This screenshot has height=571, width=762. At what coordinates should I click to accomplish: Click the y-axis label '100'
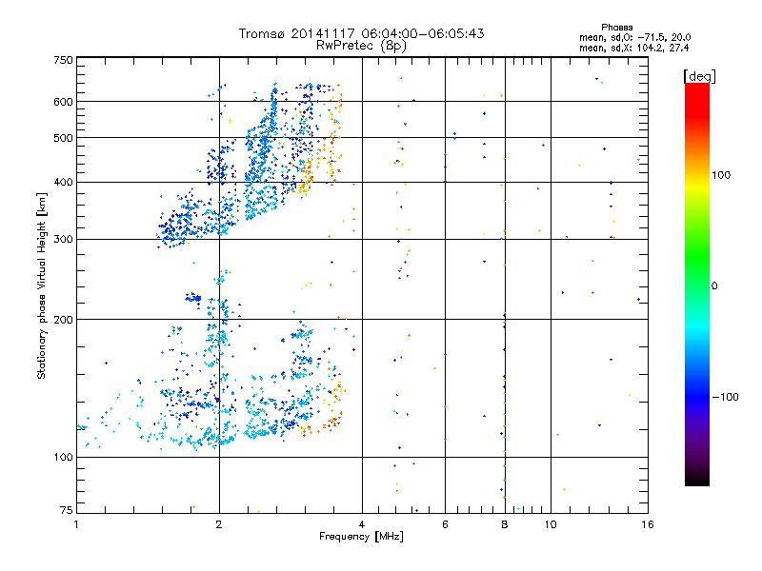pos(63,458)
